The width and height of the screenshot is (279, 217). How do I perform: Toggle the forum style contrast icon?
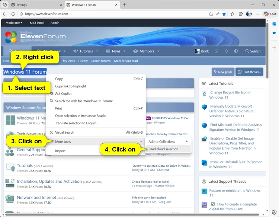236,51
